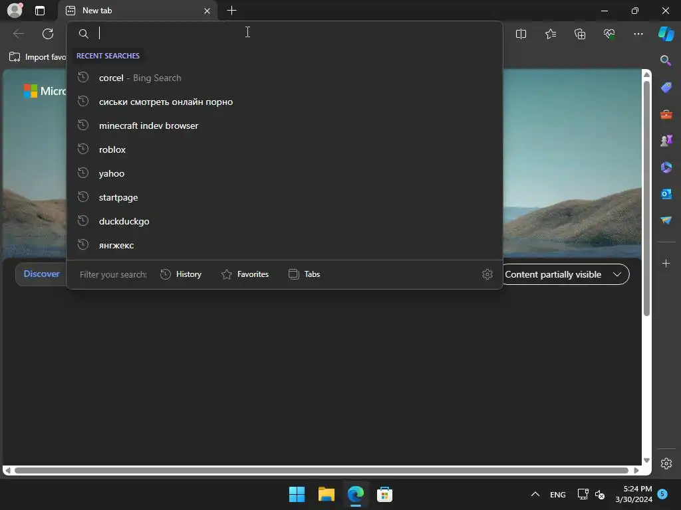Filter search by Favorites
Image resolution: width=681 pixels, height=510 pixels.
point(245,274)
